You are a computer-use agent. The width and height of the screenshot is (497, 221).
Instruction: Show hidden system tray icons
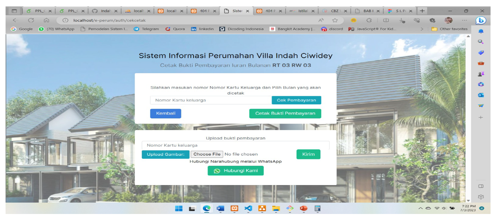click(420, 208)
